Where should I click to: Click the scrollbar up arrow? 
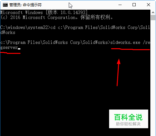(153, 12)
